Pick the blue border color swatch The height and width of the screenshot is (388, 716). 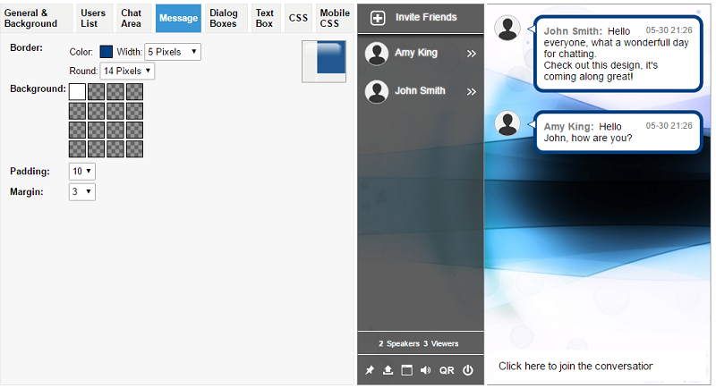(x=107, y=52)
